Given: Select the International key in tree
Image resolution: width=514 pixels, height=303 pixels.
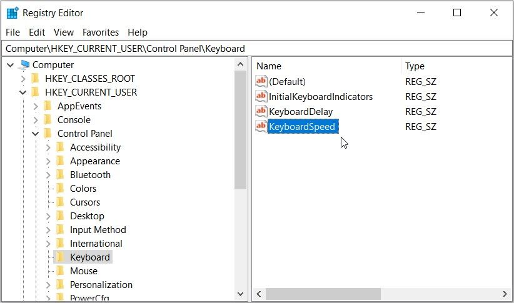Looking at the screenshot, I should [96, 244].
